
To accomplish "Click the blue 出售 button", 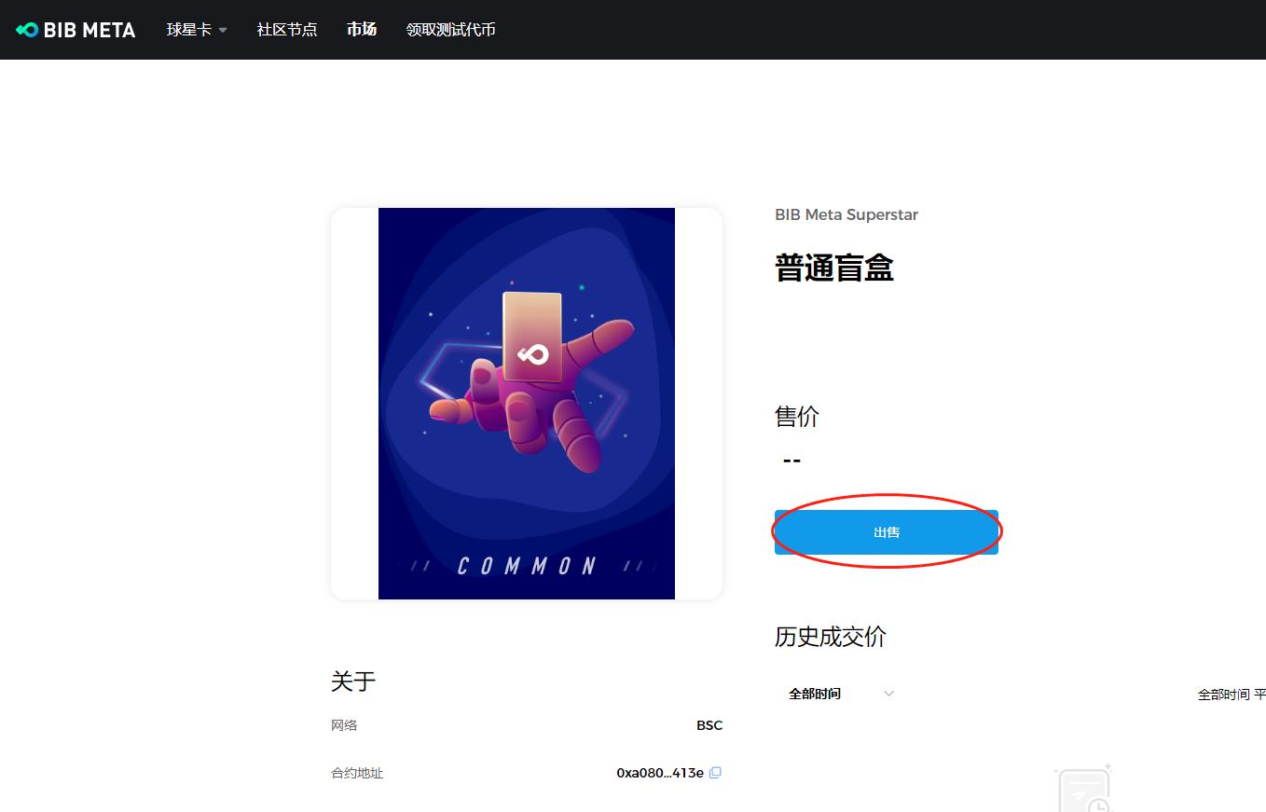I will pos(887,532).
